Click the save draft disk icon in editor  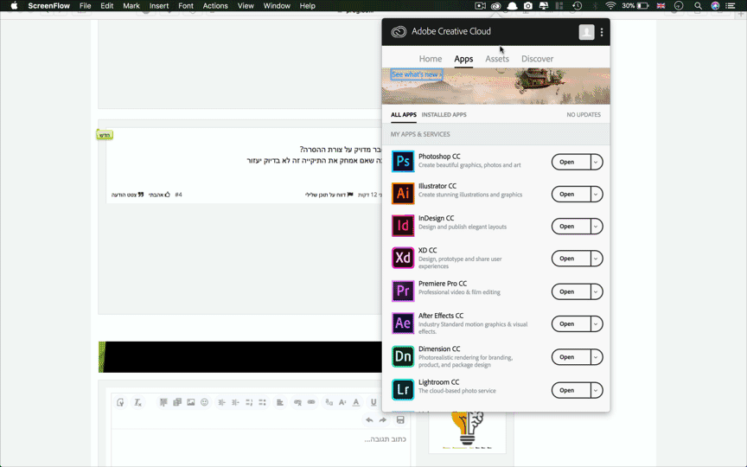coord(400,419)
